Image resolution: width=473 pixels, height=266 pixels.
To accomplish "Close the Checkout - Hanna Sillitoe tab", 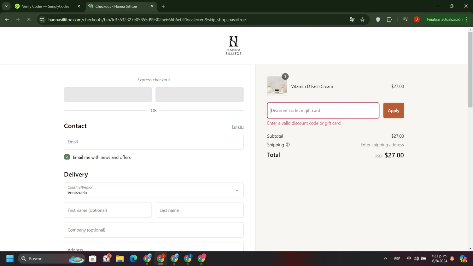I will [152, 6].
